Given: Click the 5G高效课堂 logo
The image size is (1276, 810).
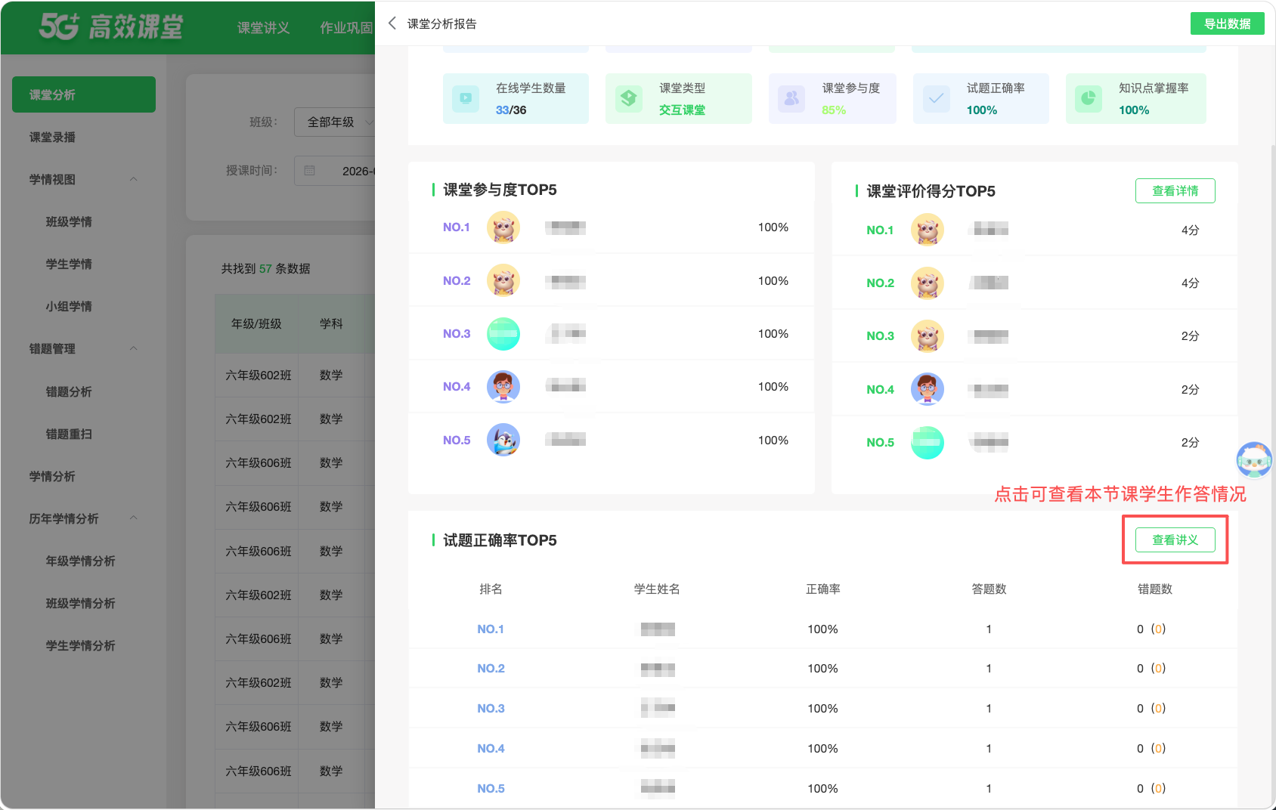Looking at the screenshot, I should click(x=111, y=27).
